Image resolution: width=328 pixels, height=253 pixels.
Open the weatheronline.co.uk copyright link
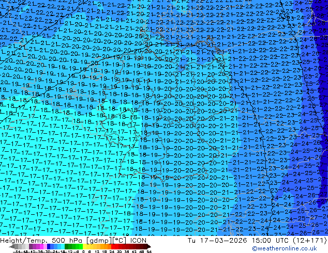[x=285, y=248]
